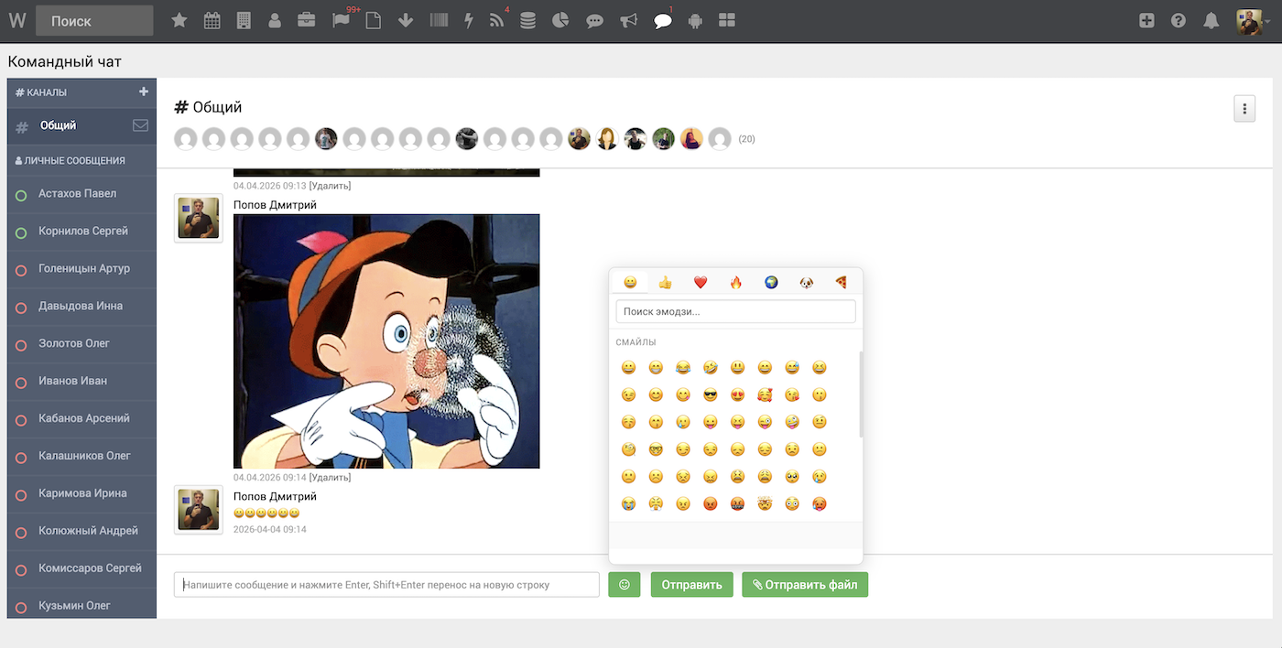Open the three-dot channel options menu

1244,108
